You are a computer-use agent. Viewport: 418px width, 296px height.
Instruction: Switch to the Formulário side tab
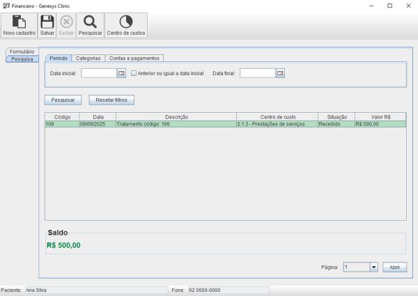[x=22, y=52]
